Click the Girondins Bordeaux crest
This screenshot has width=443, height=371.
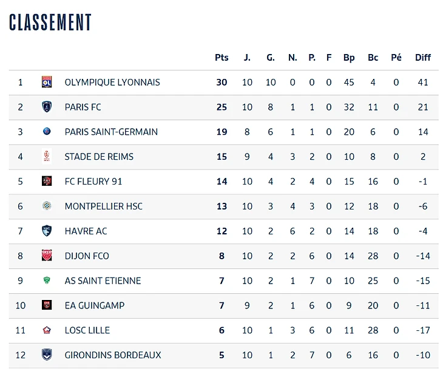47,355
